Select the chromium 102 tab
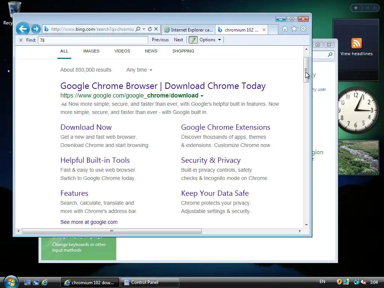The width and height of the screenshot is (384, 288). pos(241,30)
